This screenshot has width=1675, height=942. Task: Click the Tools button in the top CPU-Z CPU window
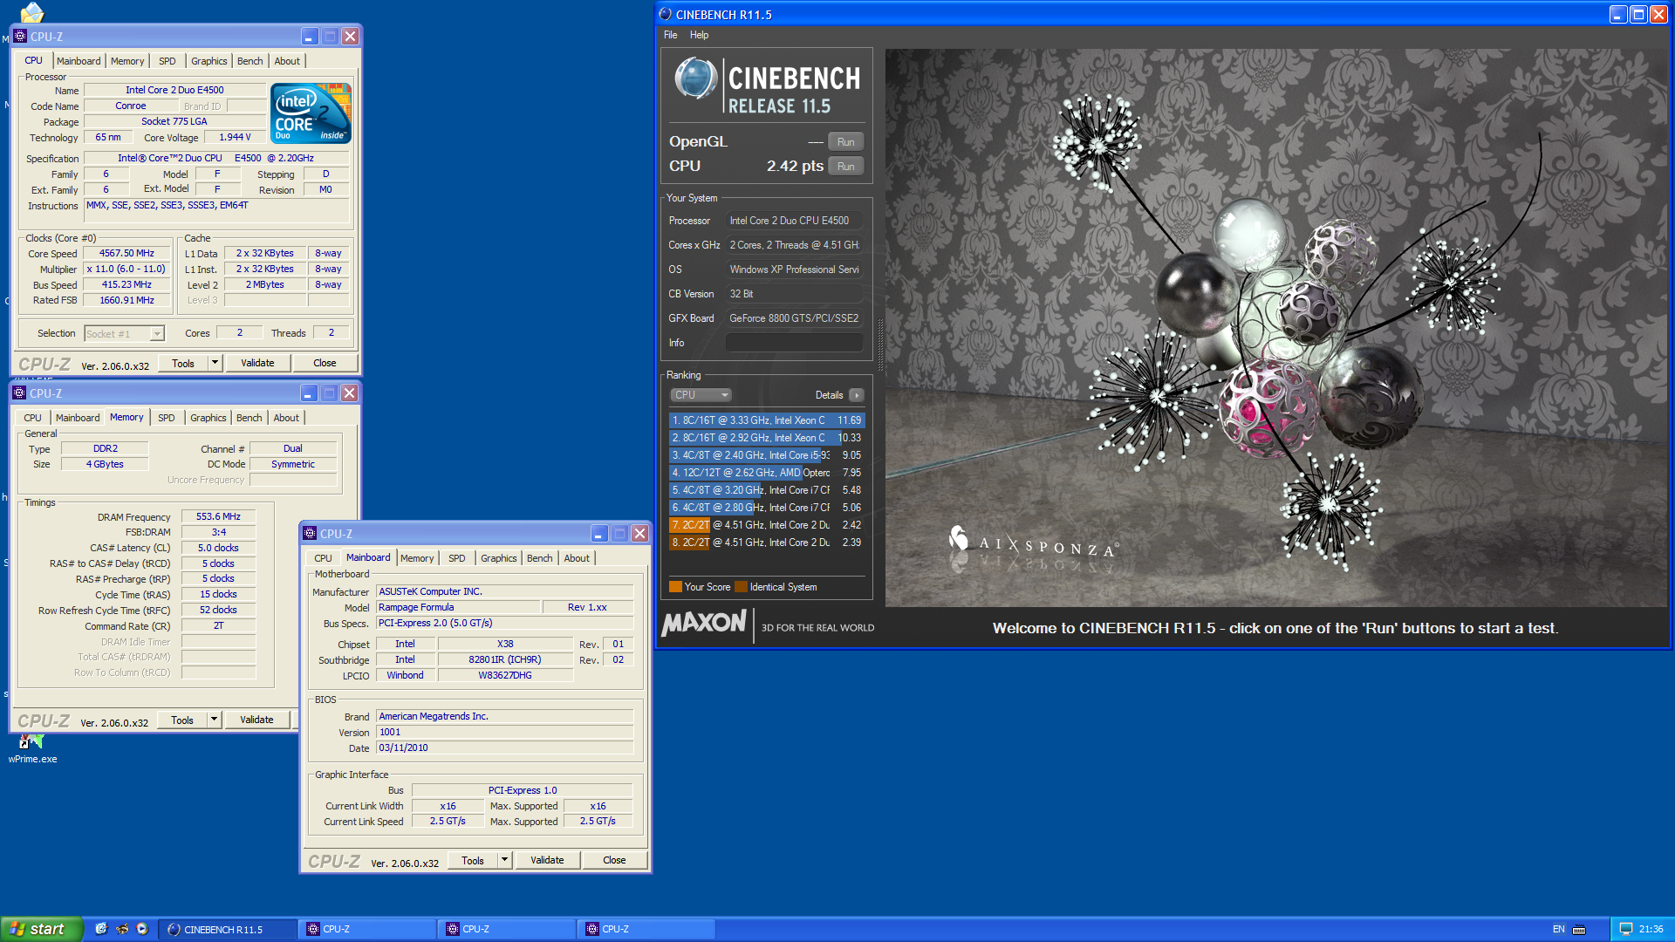(183, 363)
